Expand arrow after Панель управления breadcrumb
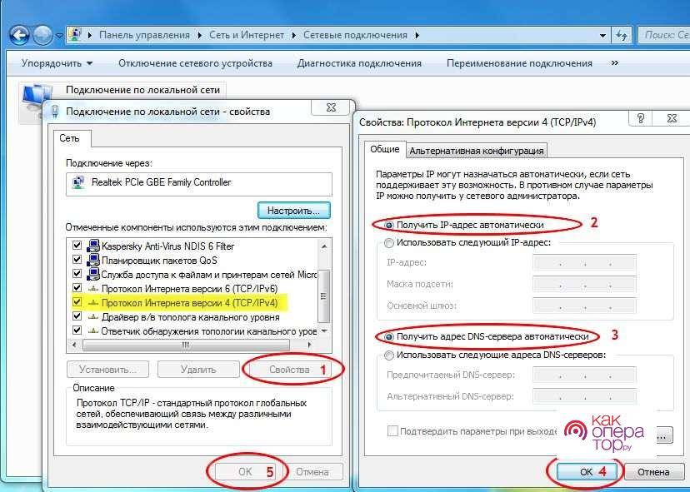 coord(199,35)
